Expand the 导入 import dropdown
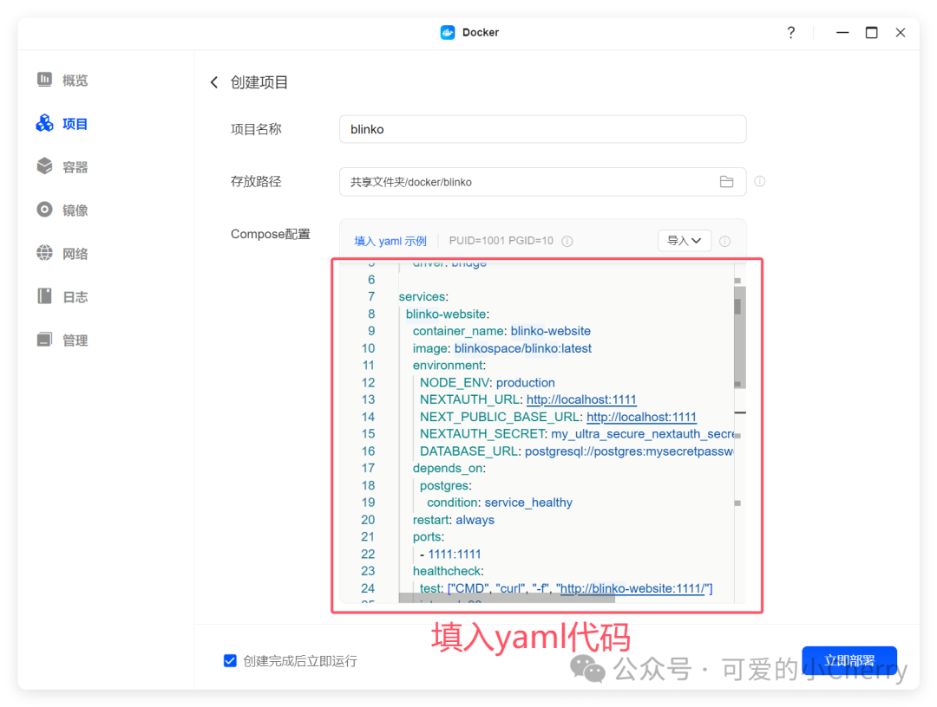 [685, 241]
